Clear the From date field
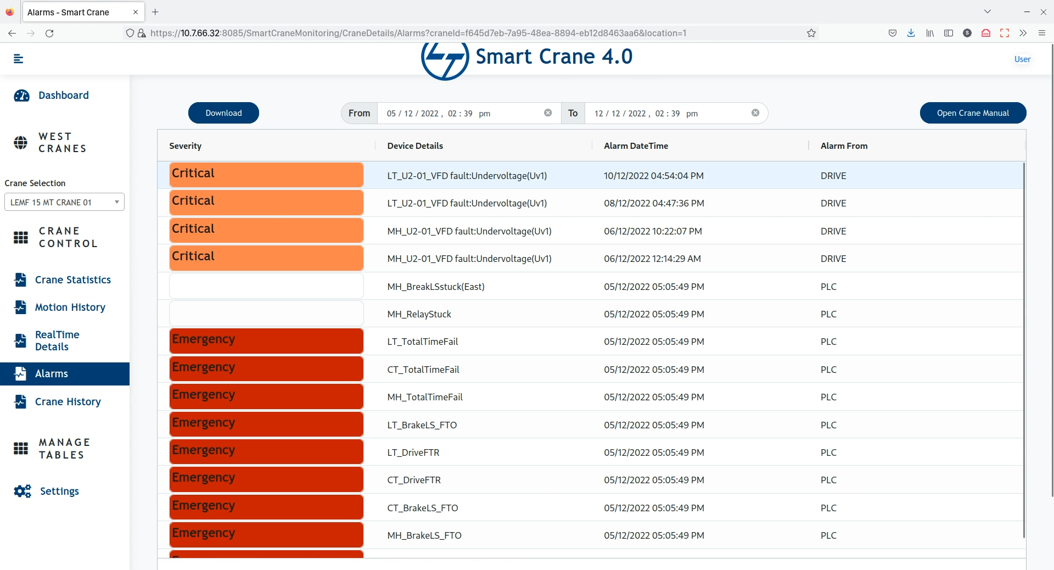1054x570 pixels. [548, 113]
